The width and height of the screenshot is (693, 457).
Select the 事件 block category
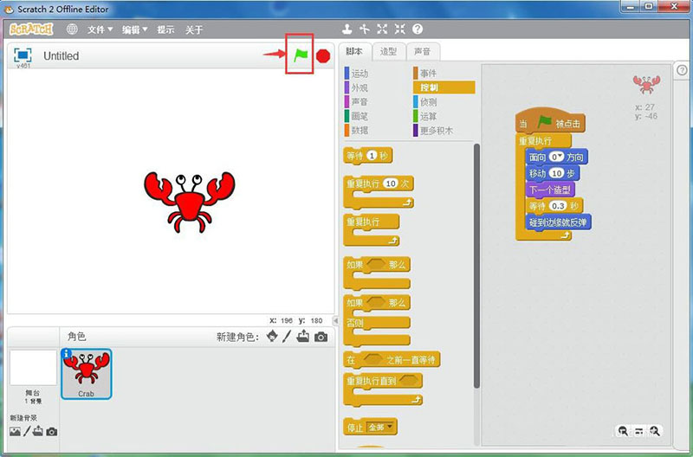(x=425, y=74)
